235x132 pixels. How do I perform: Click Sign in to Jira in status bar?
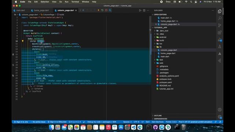21,122
